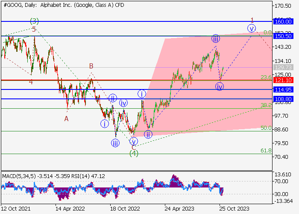Select the 134.10 price axis value

[x=283, y=61]
